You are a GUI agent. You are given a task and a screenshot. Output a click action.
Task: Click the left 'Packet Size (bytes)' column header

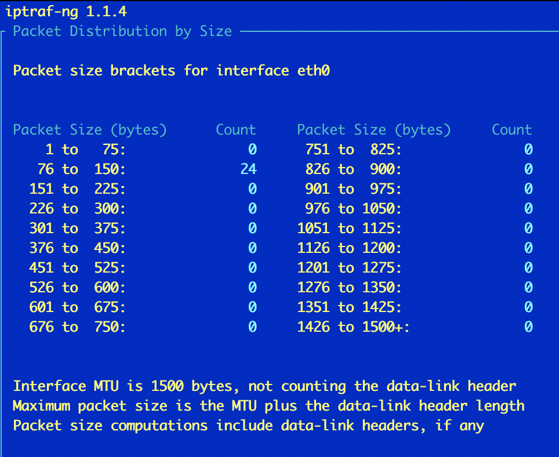pos(90,130)
